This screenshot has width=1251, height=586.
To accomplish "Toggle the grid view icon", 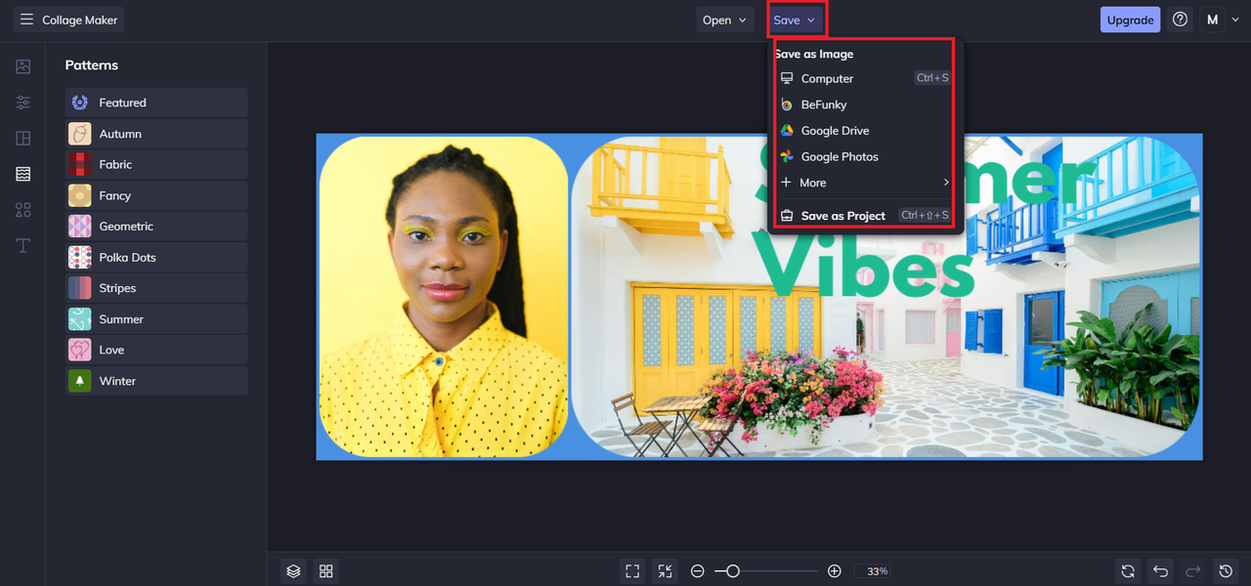I will point(326,570).
